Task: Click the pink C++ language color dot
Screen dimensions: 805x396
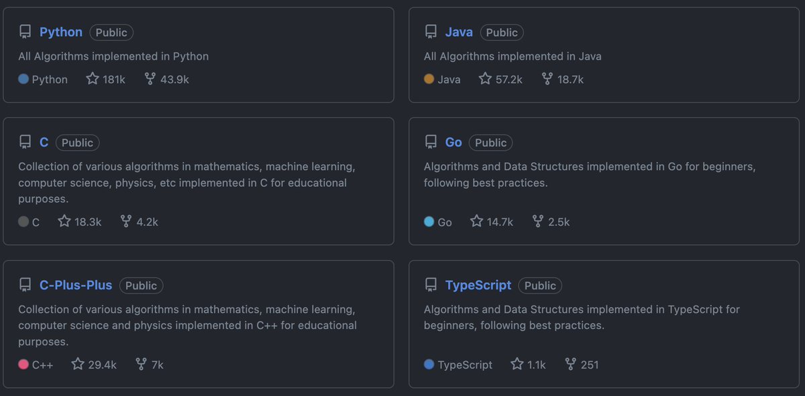Action: (23, 365)
